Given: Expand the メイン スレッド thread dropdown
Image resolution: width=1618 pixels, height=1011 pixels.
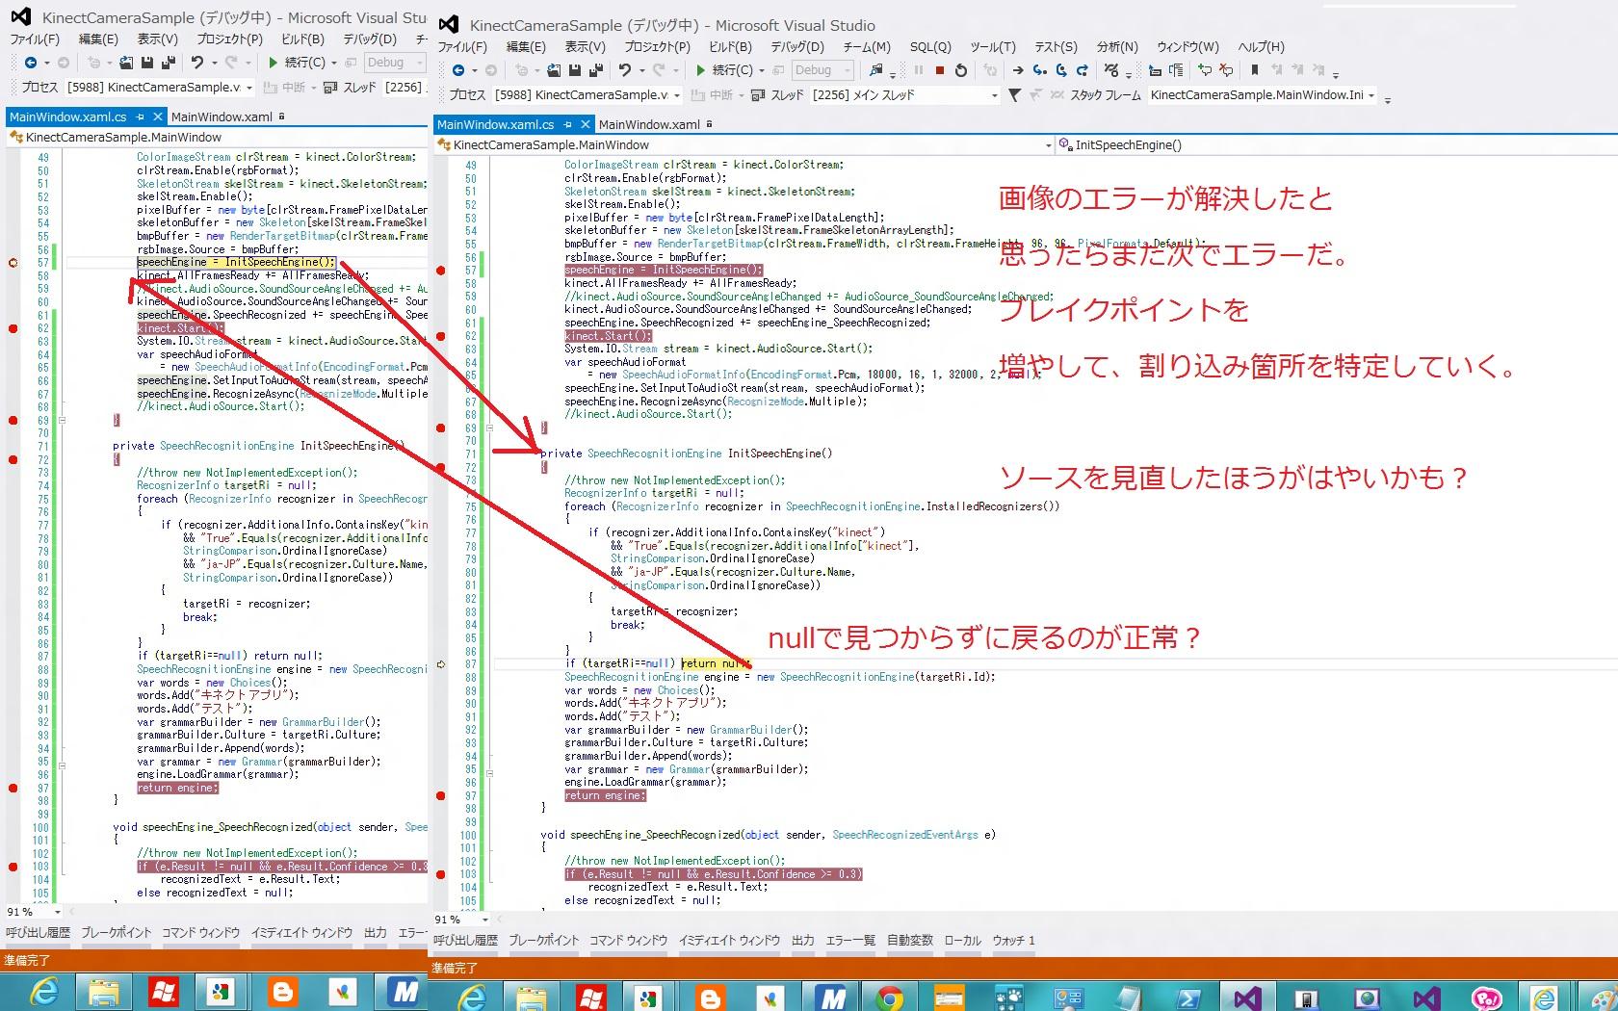Looking at the screenshot, I should point(995,95).
